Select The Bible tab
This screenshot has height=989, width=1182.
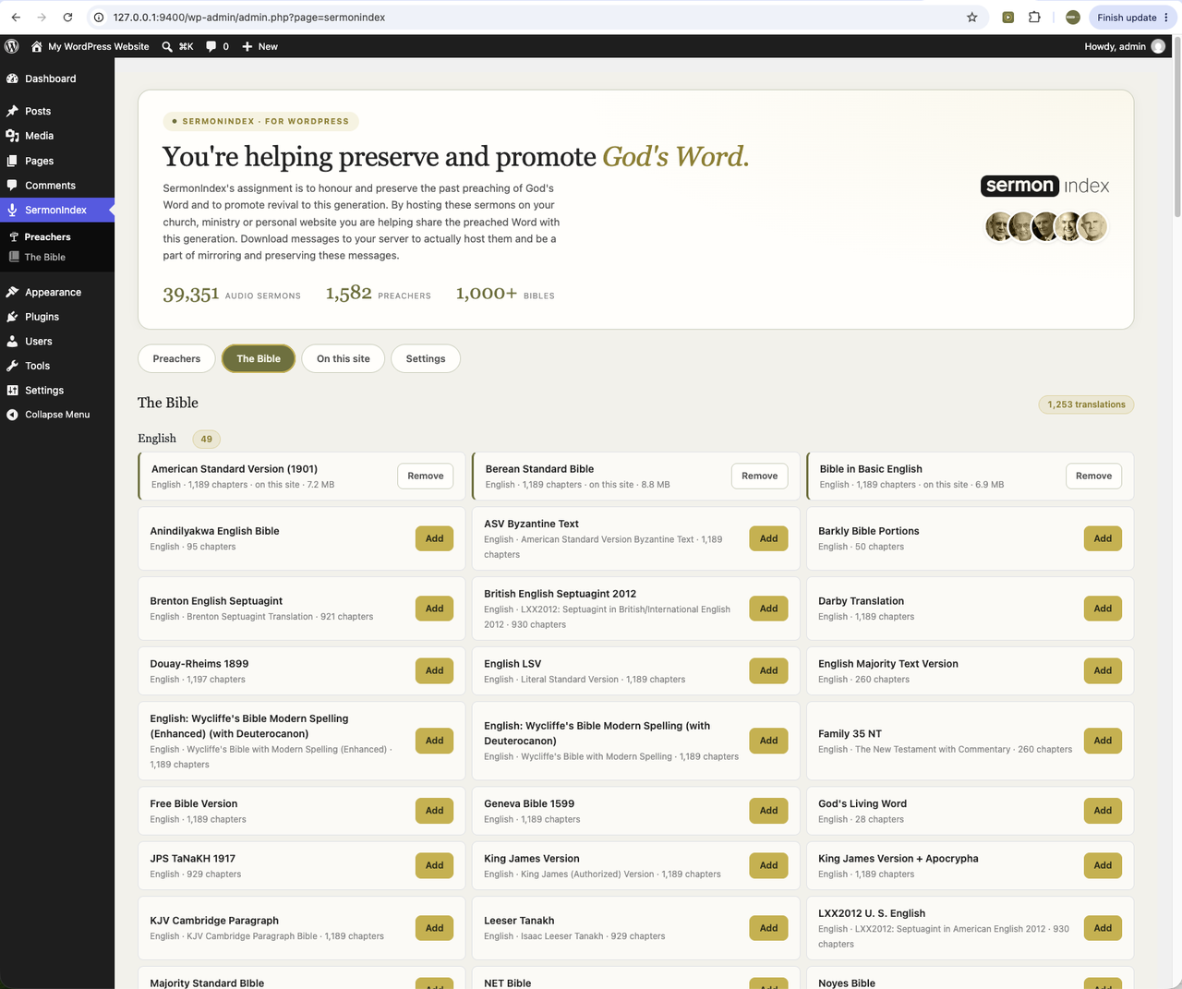259,358
